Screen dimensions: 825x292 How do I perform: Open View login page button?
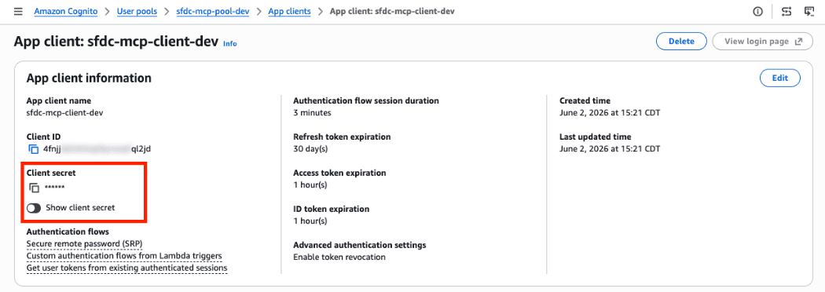tap(763, 42)
